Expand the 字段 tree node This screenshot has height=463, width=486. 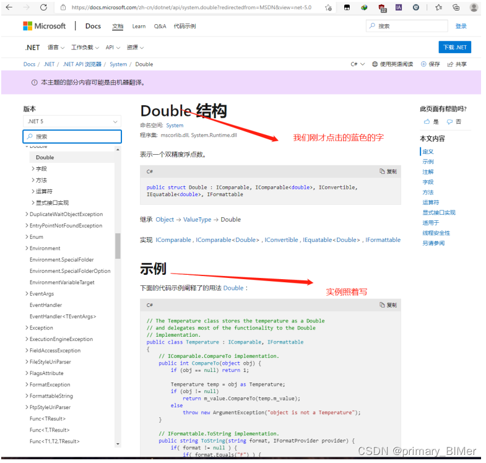(33, 168)
